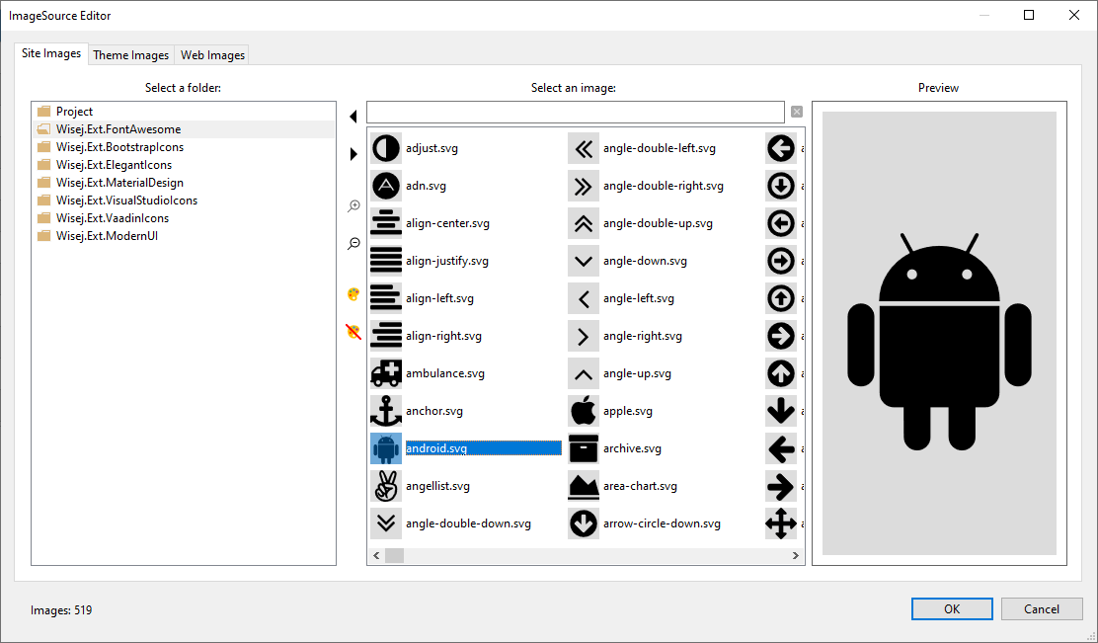Viewport: 1098px width, 643px height.
Task: Choose the align-justify.svg icon
Action: pos(386,262)
